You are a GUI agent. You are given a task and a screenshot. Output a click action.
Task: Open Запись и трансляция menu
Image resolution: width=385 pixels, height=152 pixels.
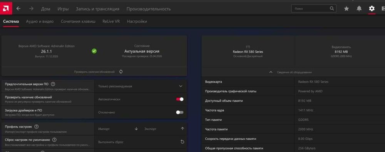(97, 9)
